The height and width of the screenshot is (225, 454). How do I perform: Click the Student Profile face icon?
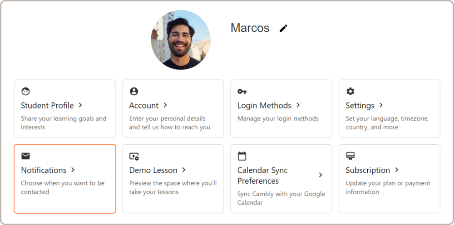[x=25, y=92]
